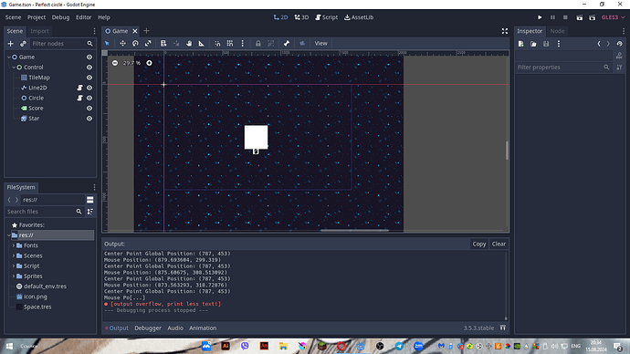Toggle visibility of Game node
This screenshot has height=354, width=630.
point(89,57)
